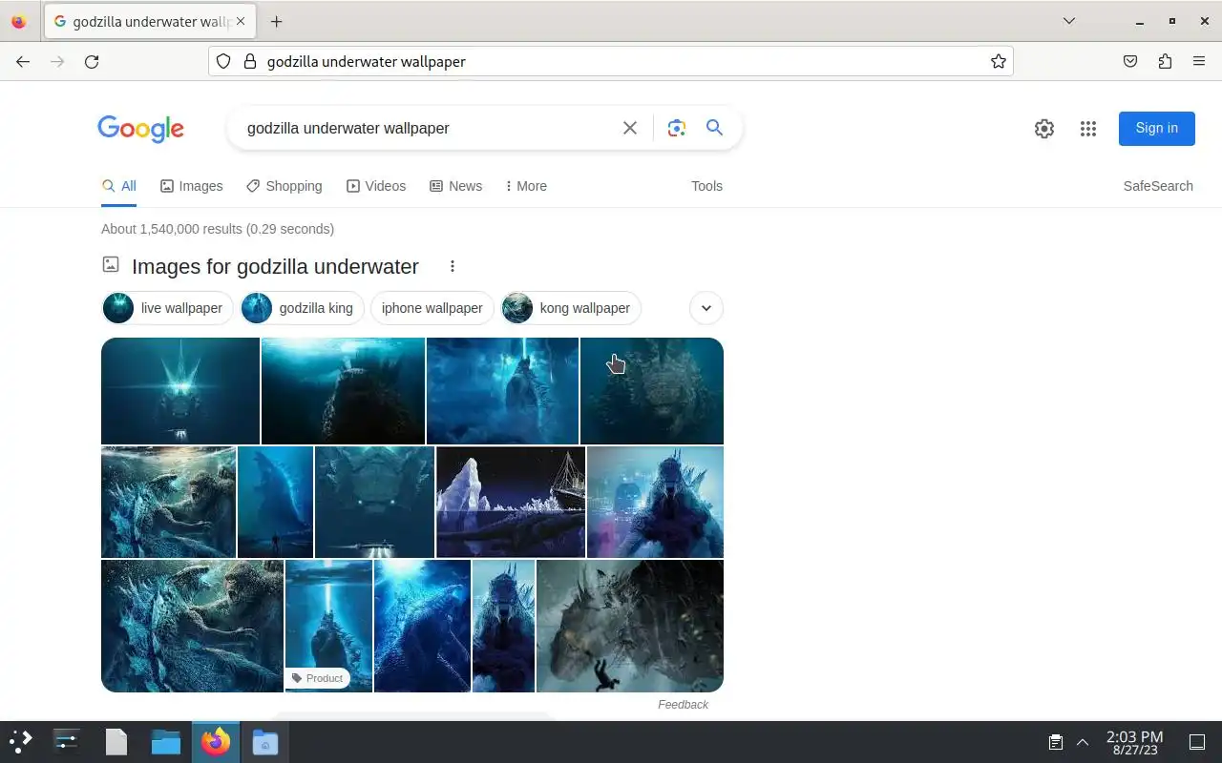
Task: Open the Pocket save icon
Action: [x=1130, y=61]
